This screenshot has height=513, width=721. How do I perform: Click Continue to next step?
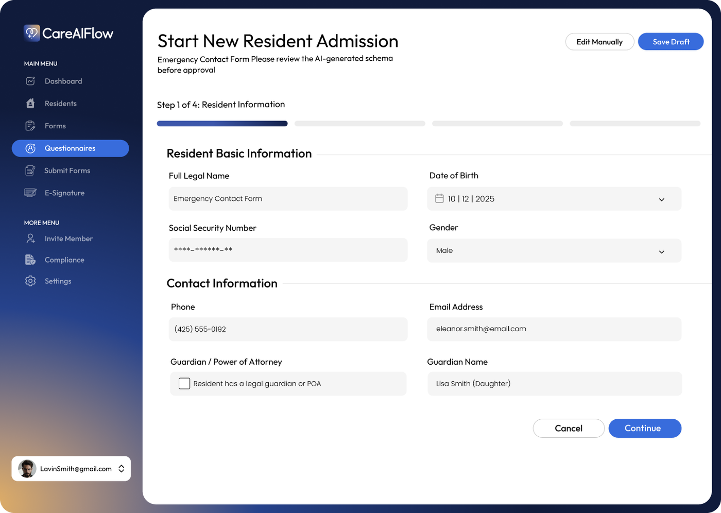[x=645, y=428]
